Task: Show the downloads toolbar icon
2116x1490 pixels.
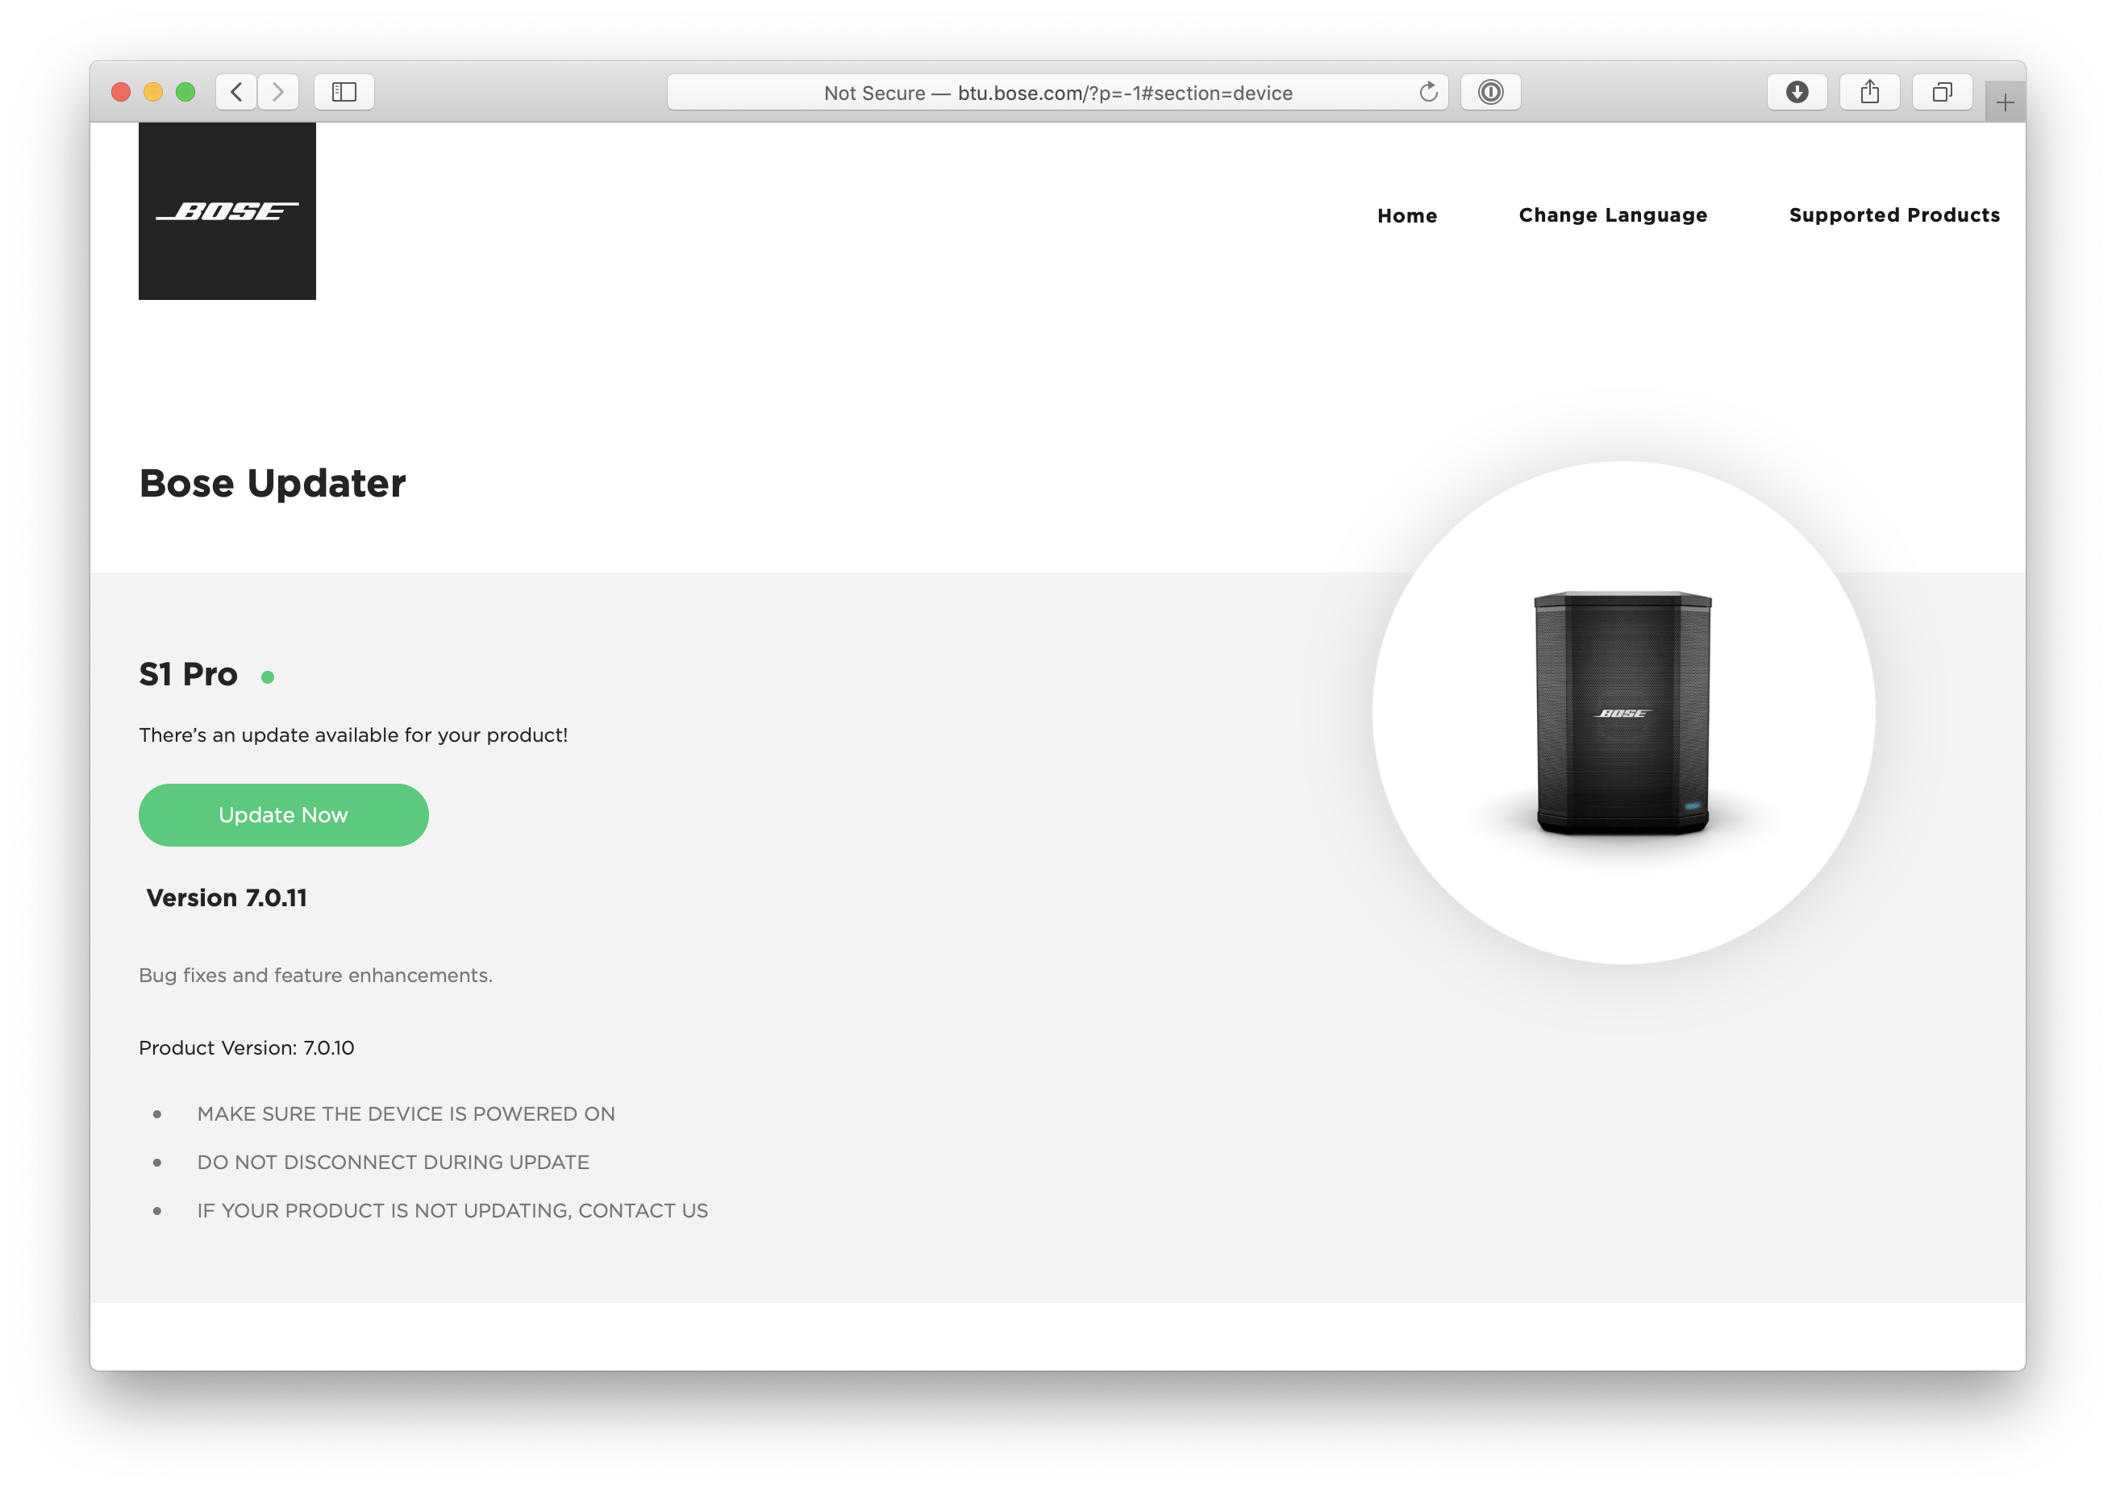Action: coord(1796,92)
